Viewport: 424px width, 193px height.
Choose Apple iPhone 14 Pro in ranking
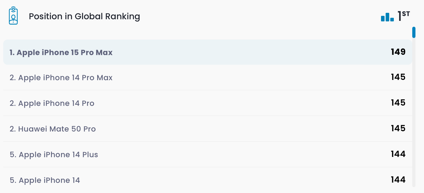click(52, 103)
